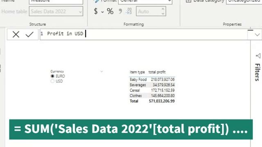Select the USD radio button
Screen dimensions: 262x147
tap(52, 81)
